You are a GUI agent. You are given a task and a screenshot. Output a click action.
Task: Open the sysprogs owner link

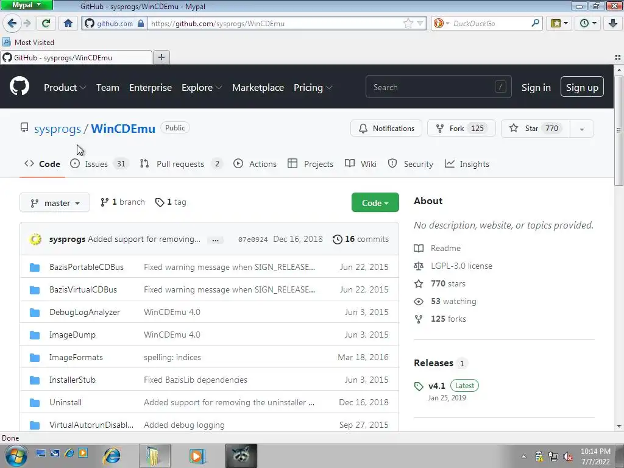click(57, 129)
